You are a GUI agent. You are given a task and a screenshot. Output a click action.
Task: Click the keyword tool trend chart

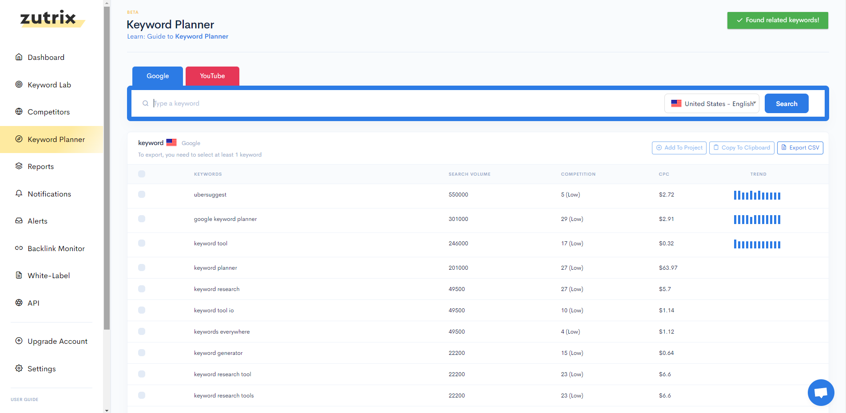click(x=757, y=244)
